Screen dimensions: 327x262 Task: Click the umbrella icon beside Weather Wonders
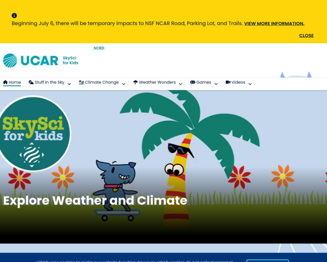[135, 82]
